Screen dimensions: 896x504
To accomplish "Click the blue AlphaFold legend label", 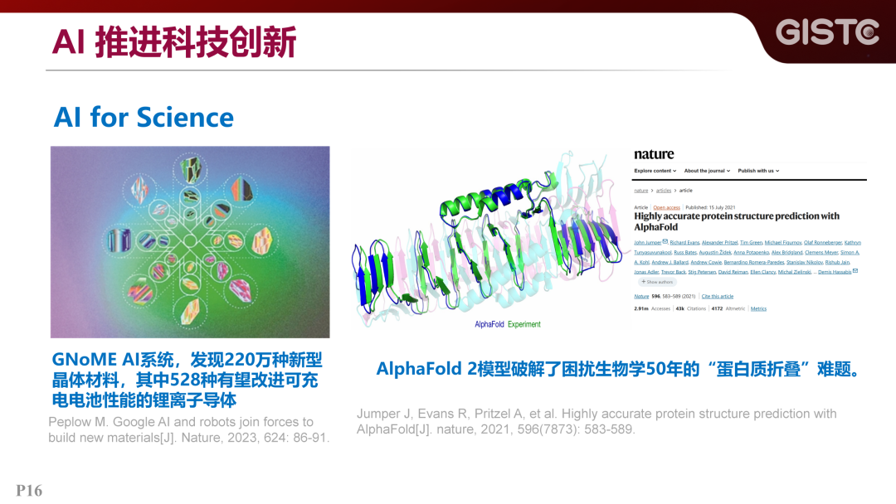I will (x=489, y=324).
